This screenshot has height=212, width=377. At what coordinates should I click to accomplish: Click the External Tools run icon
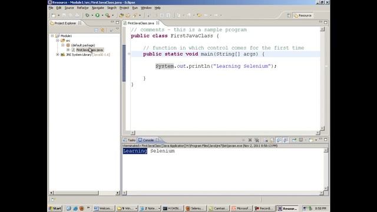tap(108, 15)
